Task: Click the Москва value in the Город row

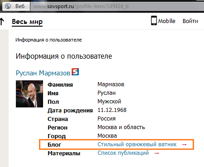Action: (x=107, y=136)
